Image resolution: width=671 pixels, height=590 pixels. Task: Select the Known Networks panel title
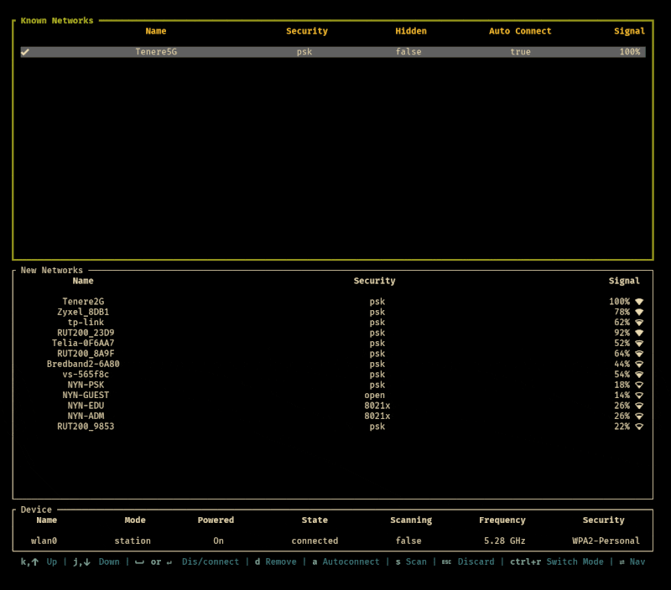click(57, 20)
